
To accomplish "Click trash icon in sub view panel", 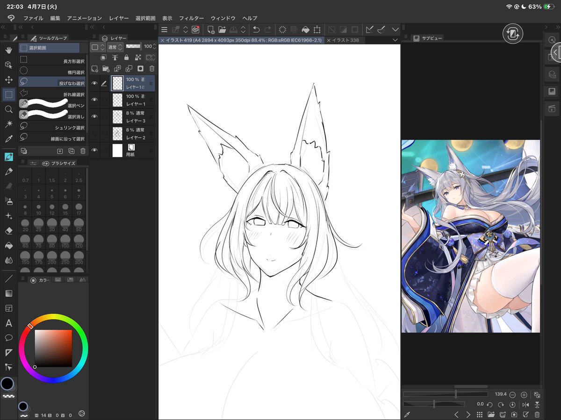I will [x=537, y=414].
